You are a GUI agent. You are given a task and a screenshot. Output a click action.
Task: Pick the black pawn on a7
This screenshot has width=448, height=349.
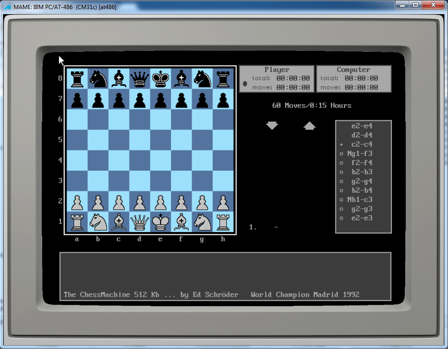(77, 100)
